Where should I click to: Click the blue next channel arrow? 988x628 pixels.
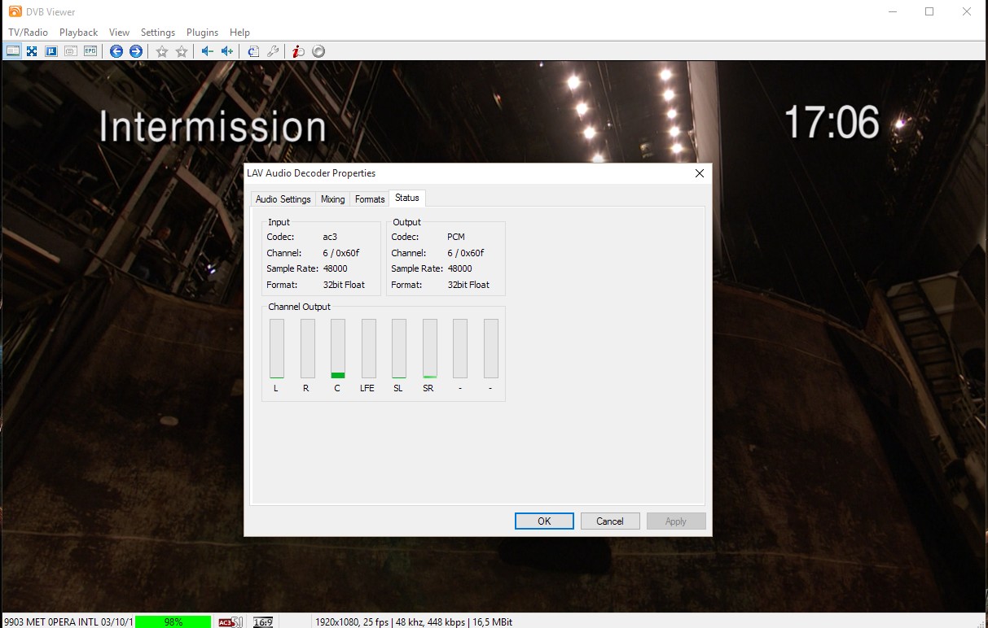pyautogui.click(x=136, y=51)
